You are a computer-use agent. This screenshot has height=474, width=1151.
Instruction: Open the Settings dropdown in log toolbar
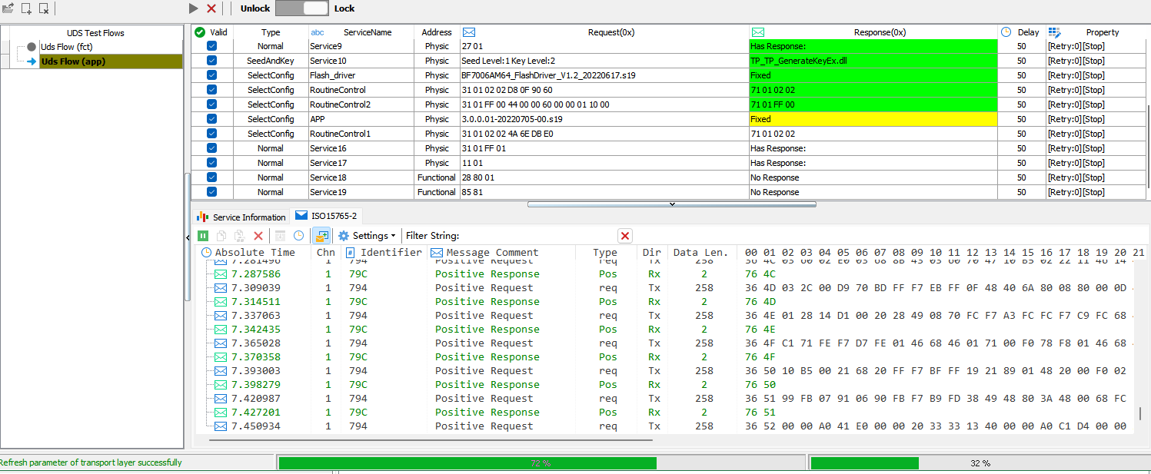pyautogui.click(x=367, y=236)
